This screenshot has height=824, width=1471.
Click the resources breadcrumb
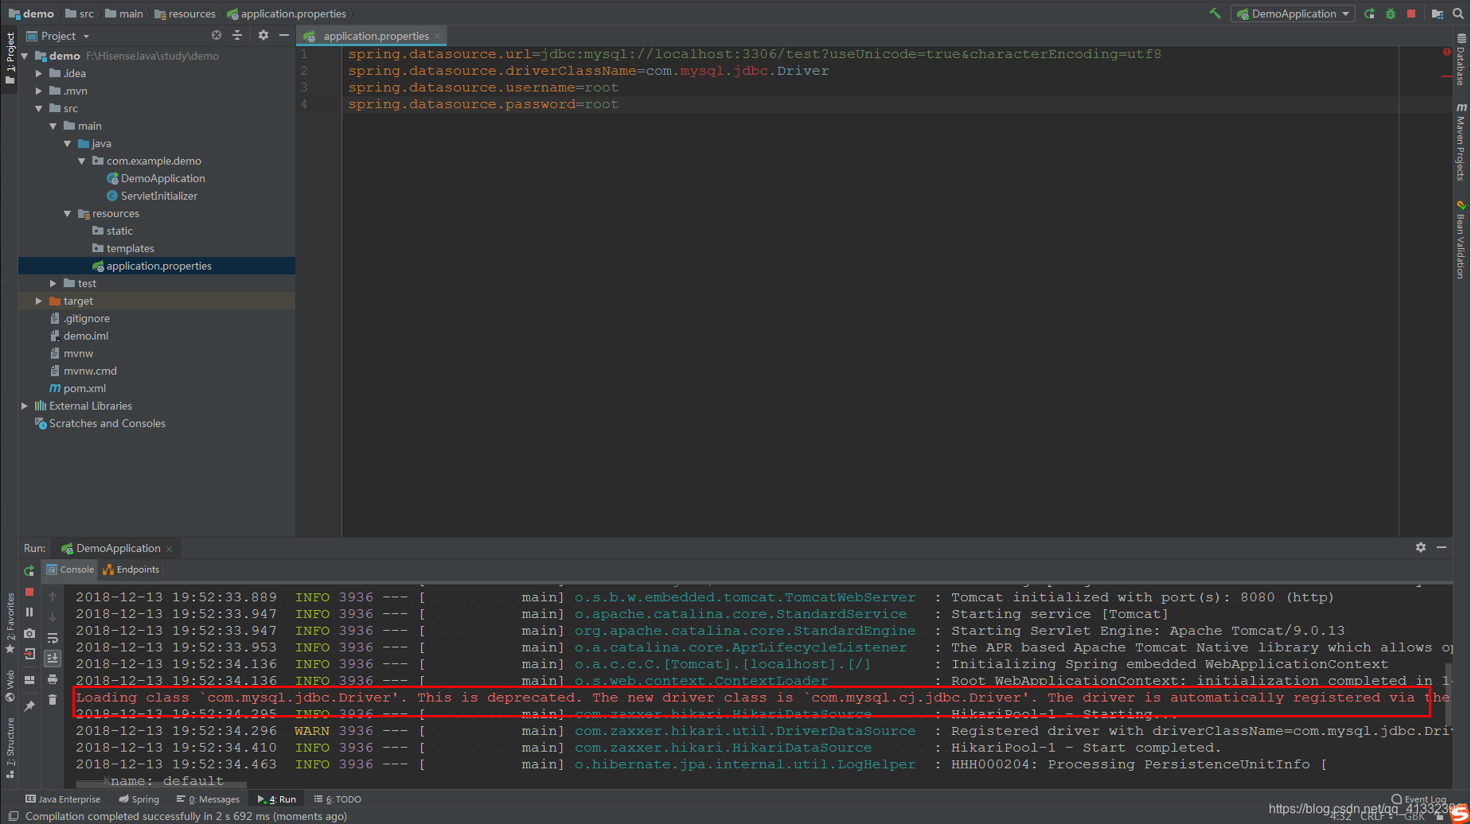192,14
